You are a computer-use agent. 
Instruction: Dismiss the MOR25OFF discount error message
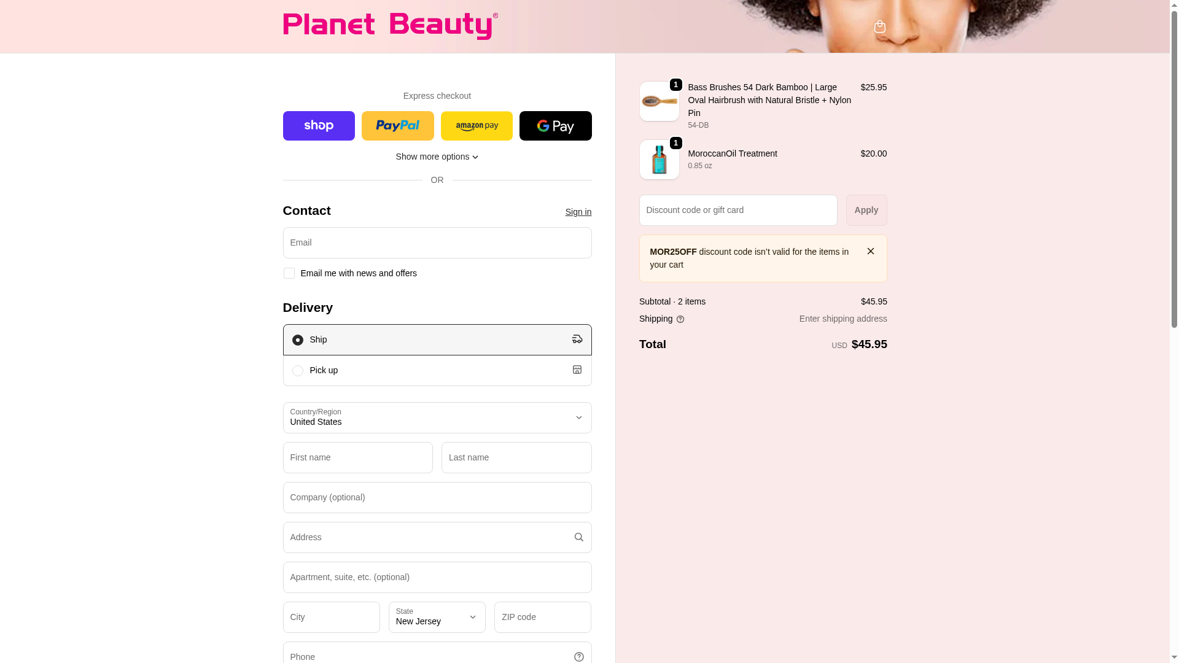(870, 251)
